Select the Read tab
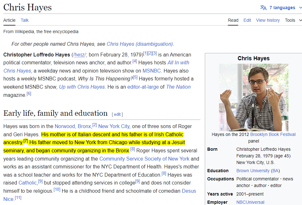The image size is (302, 205). coord(233,20)
